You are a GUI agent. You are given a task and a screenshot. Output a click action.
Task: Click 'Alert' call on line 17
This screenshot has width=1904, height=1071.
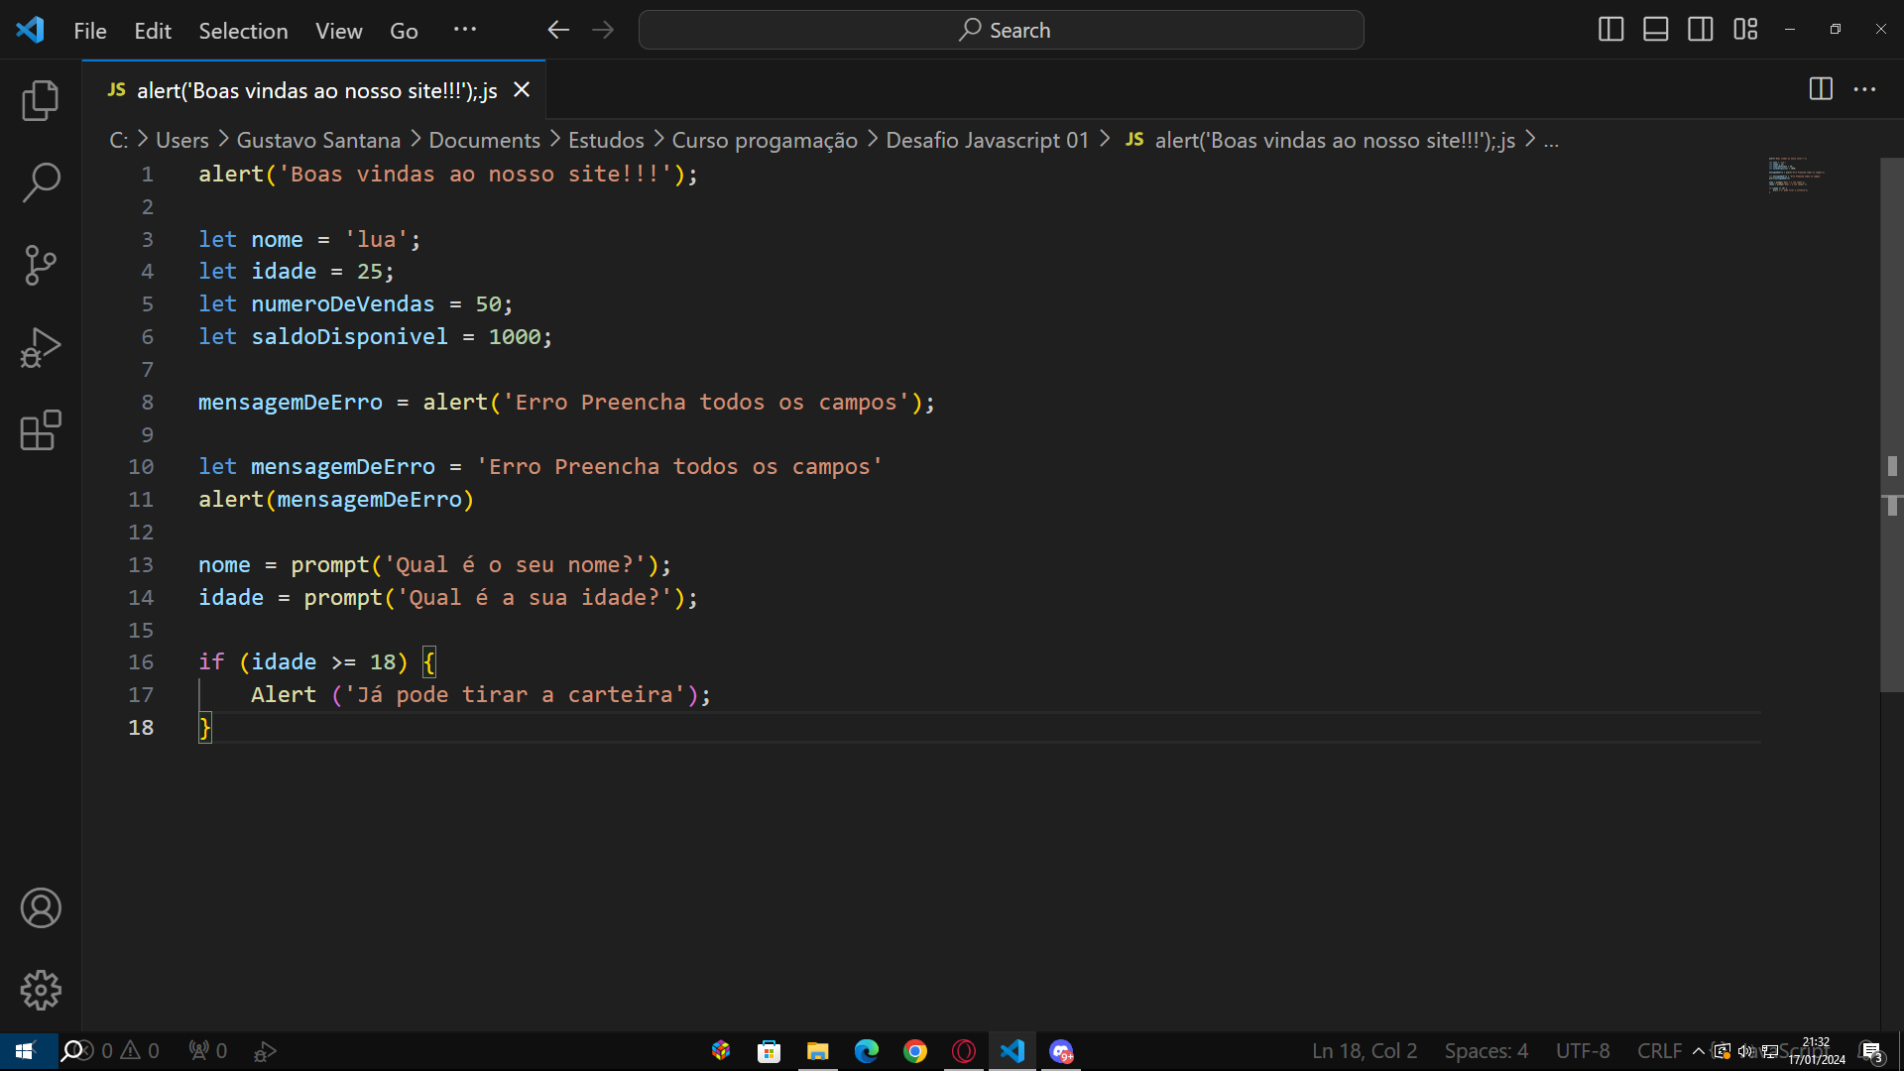tap(284, 695)
